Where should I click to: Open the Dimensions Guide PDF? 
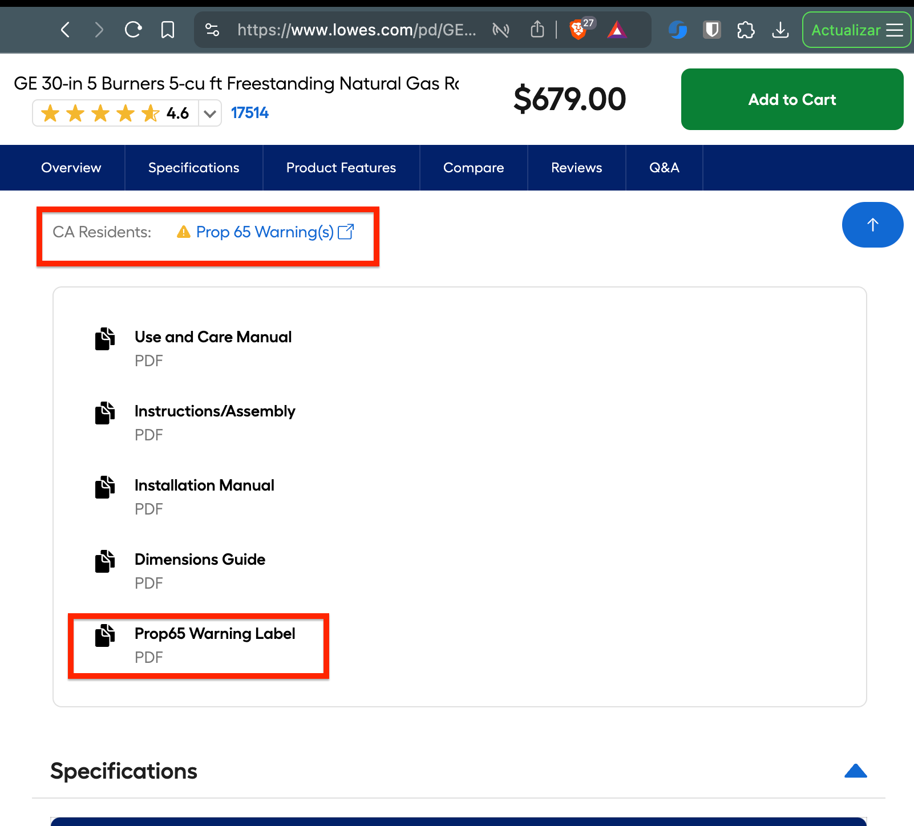click(200, 560)
